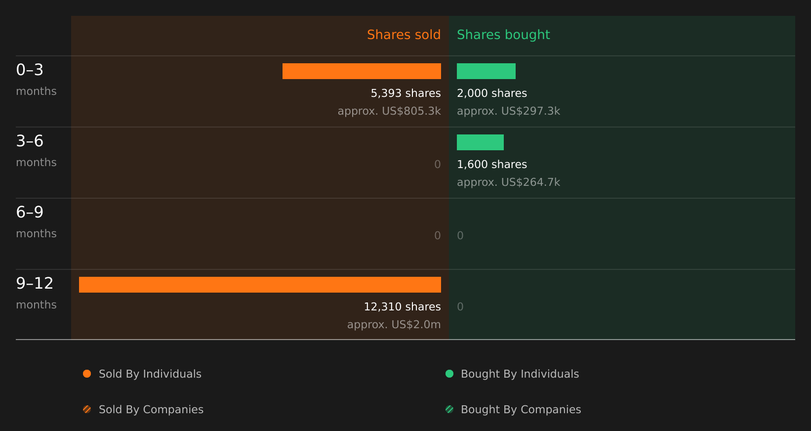Screen dimensions: 811x431
Task: Click the orange 9–12 months sold bar
Action: point(260,285)
